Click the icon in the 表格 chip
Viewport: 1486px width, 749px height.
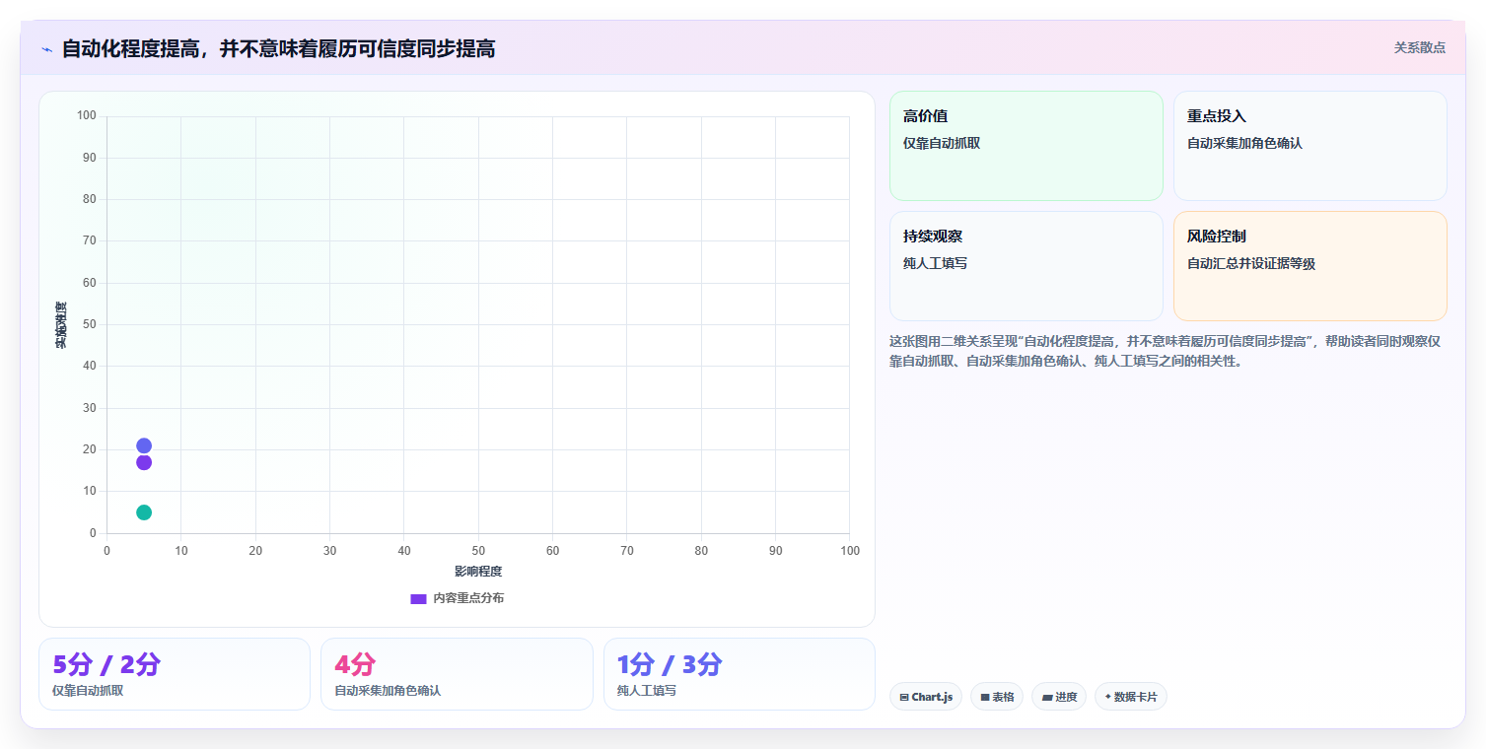[x=985, y=697]
